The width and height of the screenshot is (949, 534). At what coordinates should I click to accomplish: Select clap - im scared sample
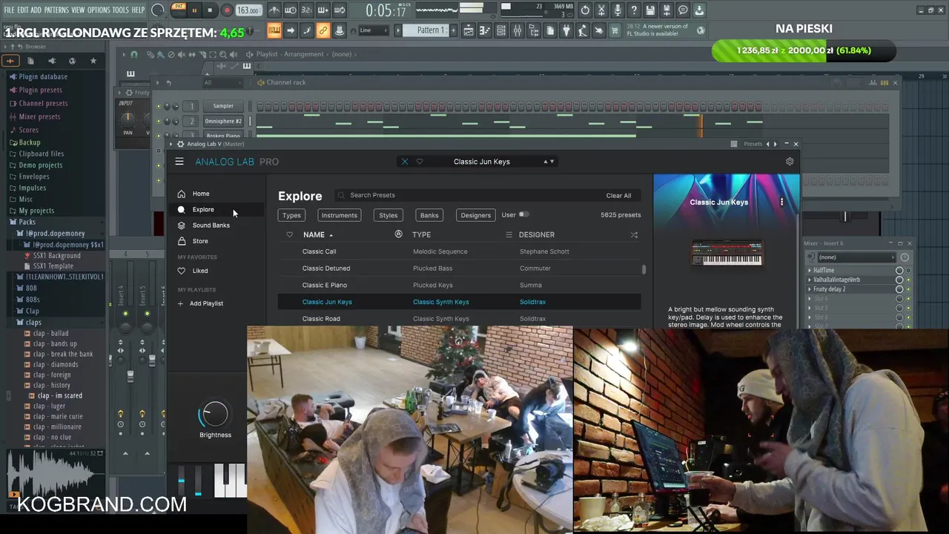coord(60,395)
